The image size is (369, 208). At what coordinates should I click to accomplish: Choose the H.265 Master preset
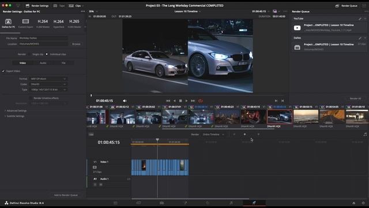(74, 24)
